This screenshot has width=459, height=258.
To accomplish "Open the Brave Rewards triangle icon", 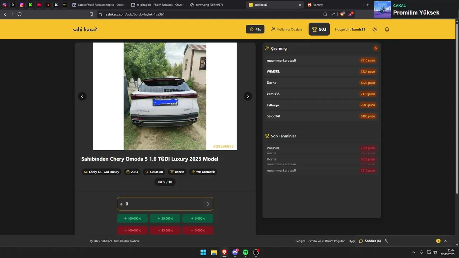I will coord(351,14).
